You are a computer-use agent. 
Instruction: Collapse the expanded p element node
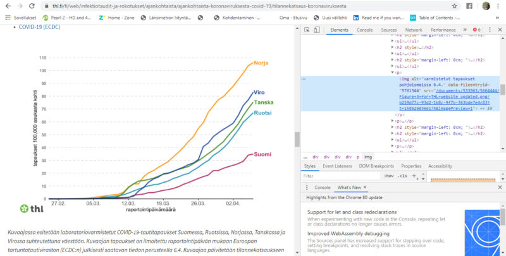coord(393,71)
